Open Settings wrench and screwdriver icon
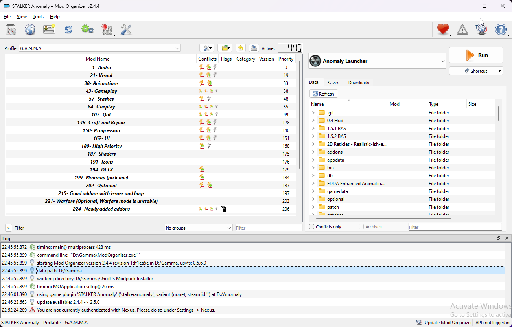The height and width of the screenshot is (327, 512). pyautogui.click(x=126, y=29)
